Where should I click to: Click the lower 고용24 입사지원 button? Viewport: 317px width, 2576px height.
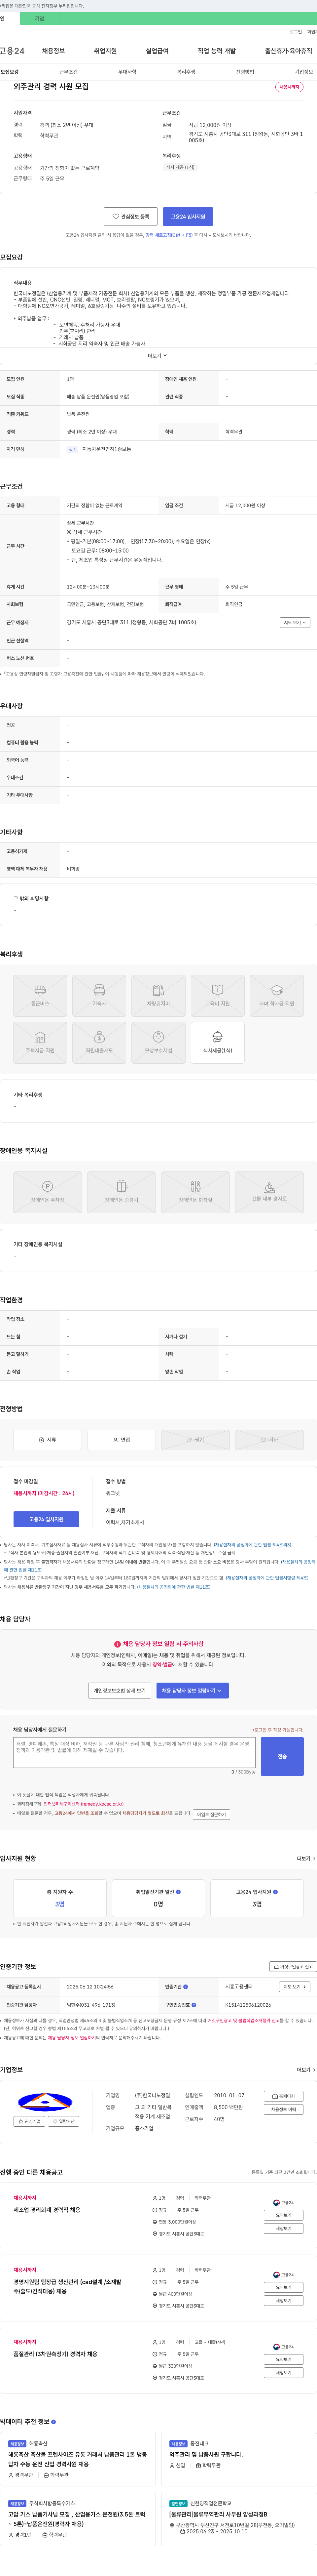pyautogui.click(x=46, y=1519)
